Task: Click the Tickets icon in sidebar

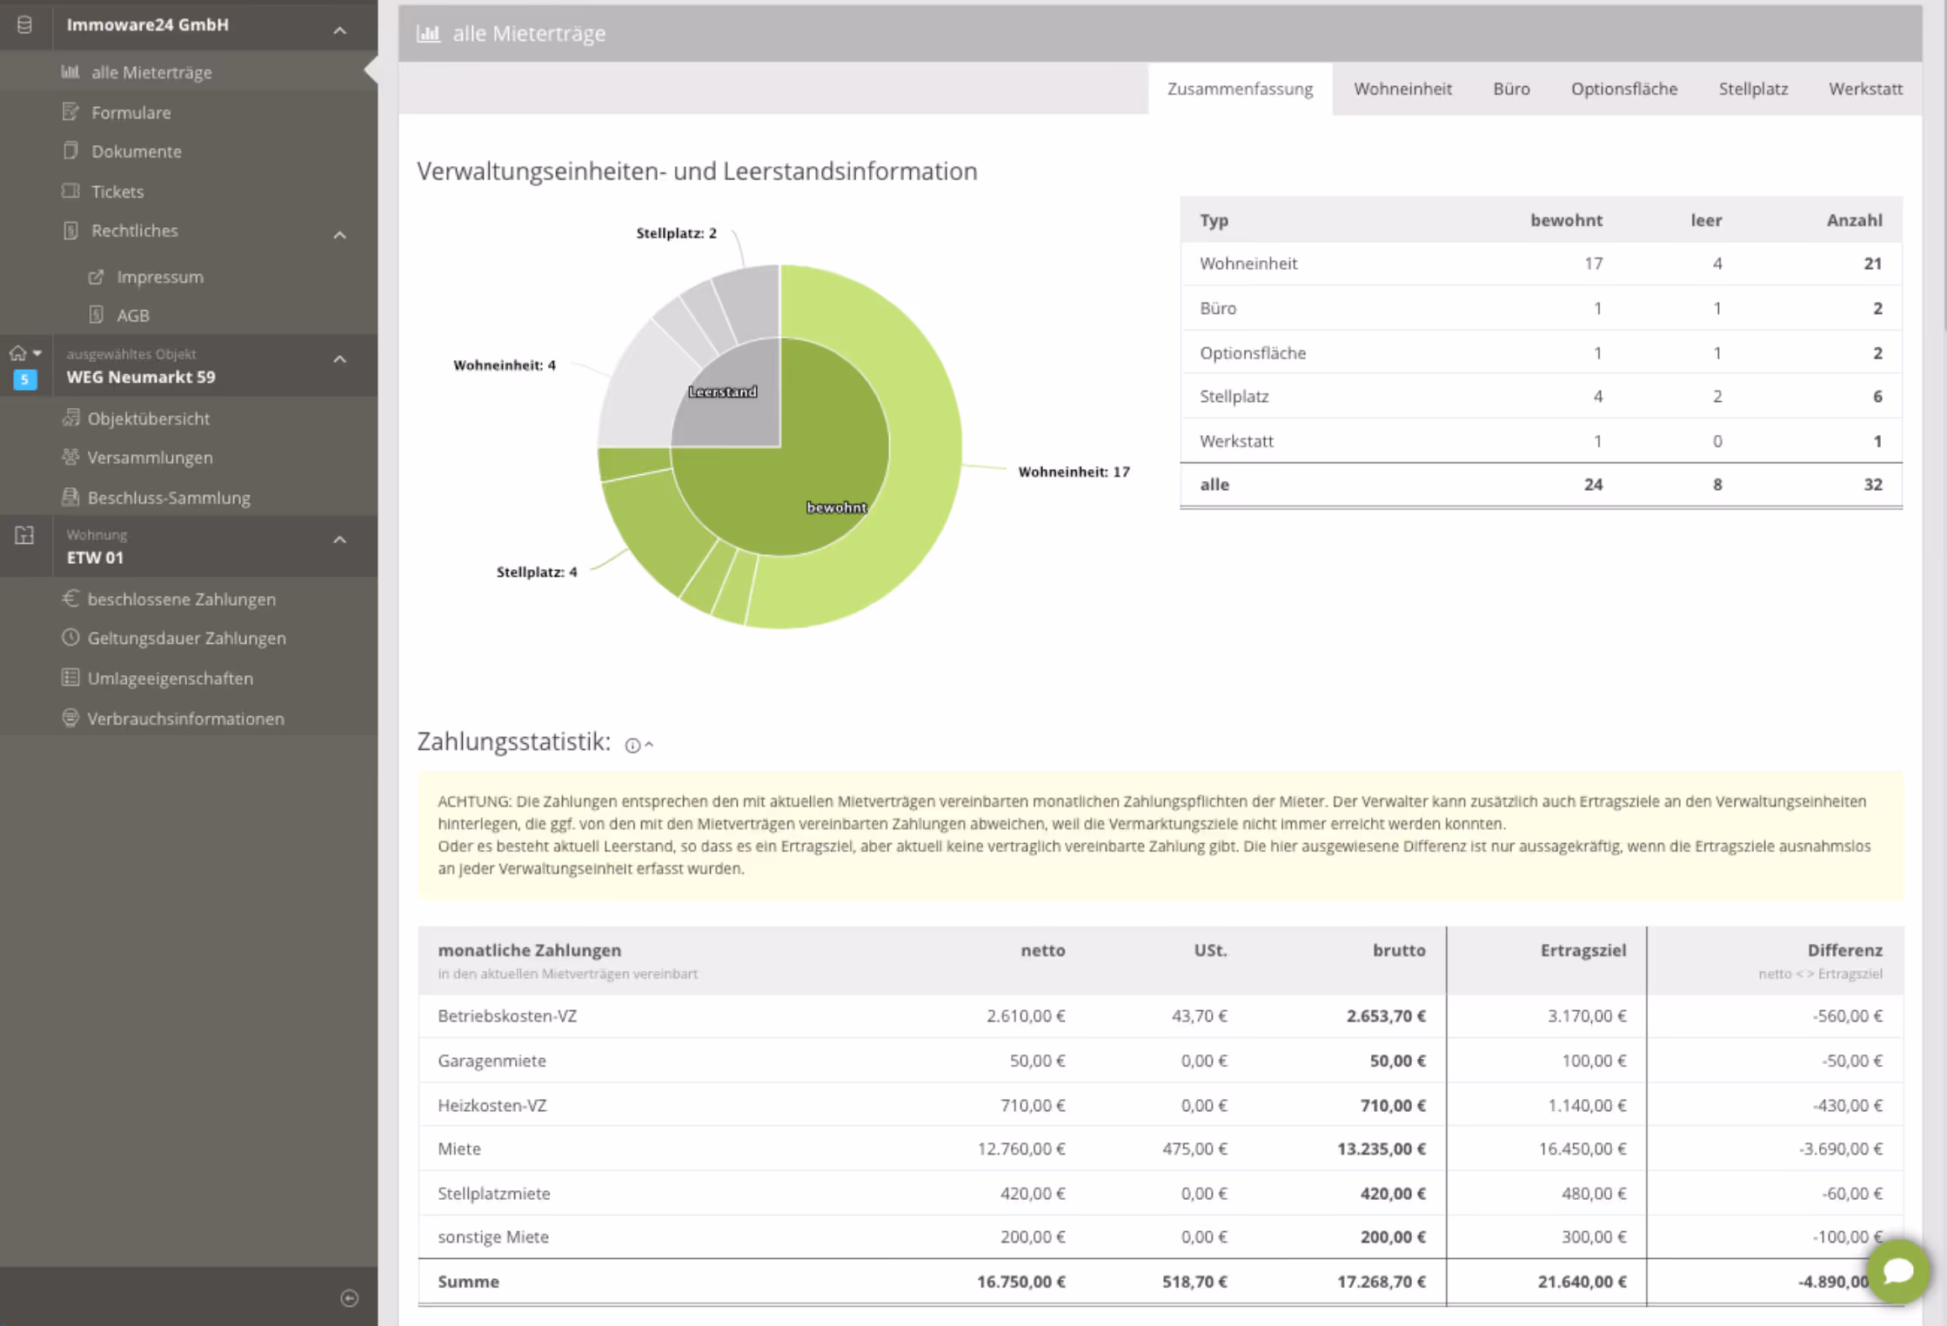Action: pos(70,191)
